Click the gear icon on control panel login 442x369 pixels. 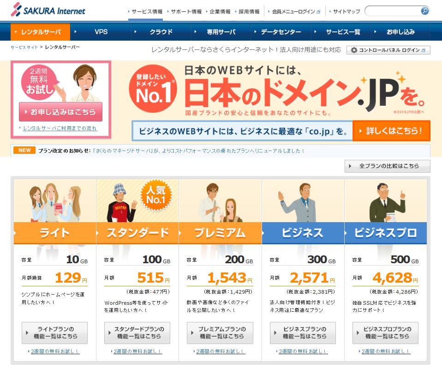coord(354,50)
